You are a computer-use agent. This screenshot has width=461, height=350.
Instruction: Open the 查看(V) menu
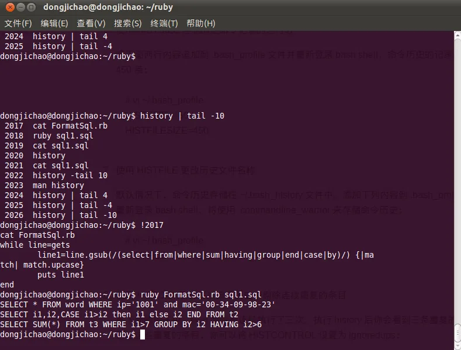(x=91, y=23)
